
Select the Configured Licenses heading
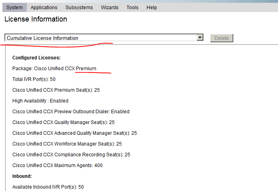click(x=36, y=58)
